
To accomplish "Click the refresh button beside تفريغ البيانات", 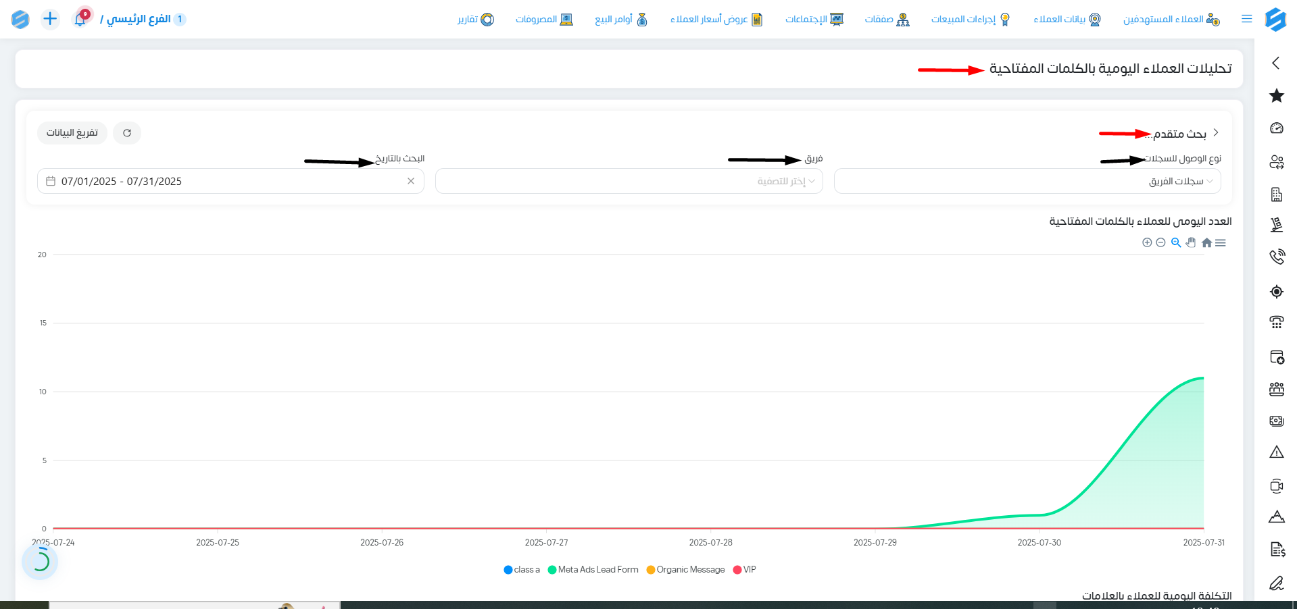I will click(x=127, y=133).
